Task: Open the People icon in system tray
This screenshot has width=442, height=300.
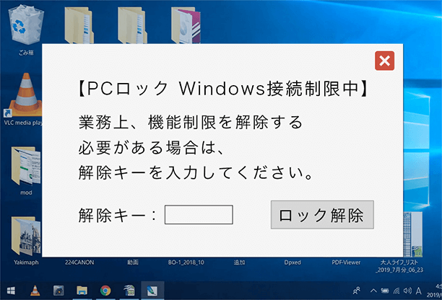Action: point(357,291)
